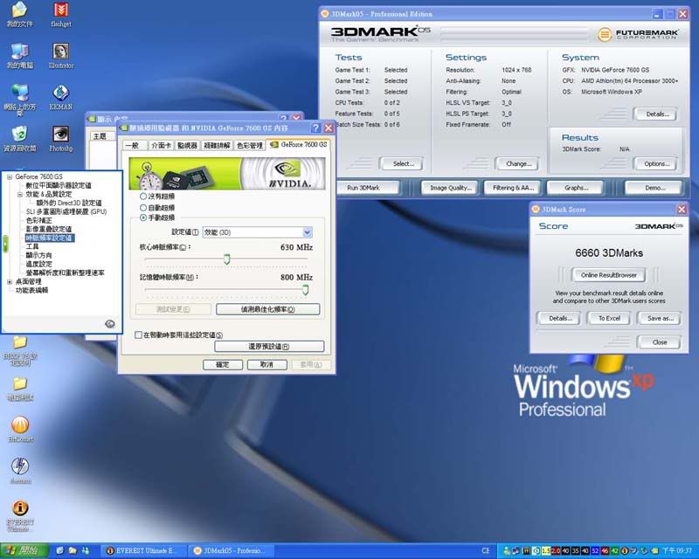Click the Start 開始 button
The width and height of the screenshot is (699, 559).
pyautogui.click(x=24, y=551)
